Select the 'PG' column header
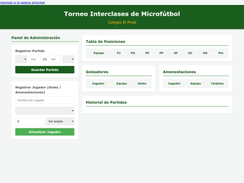This screenshot has height=183, width=244. click(x=133, y=53)
